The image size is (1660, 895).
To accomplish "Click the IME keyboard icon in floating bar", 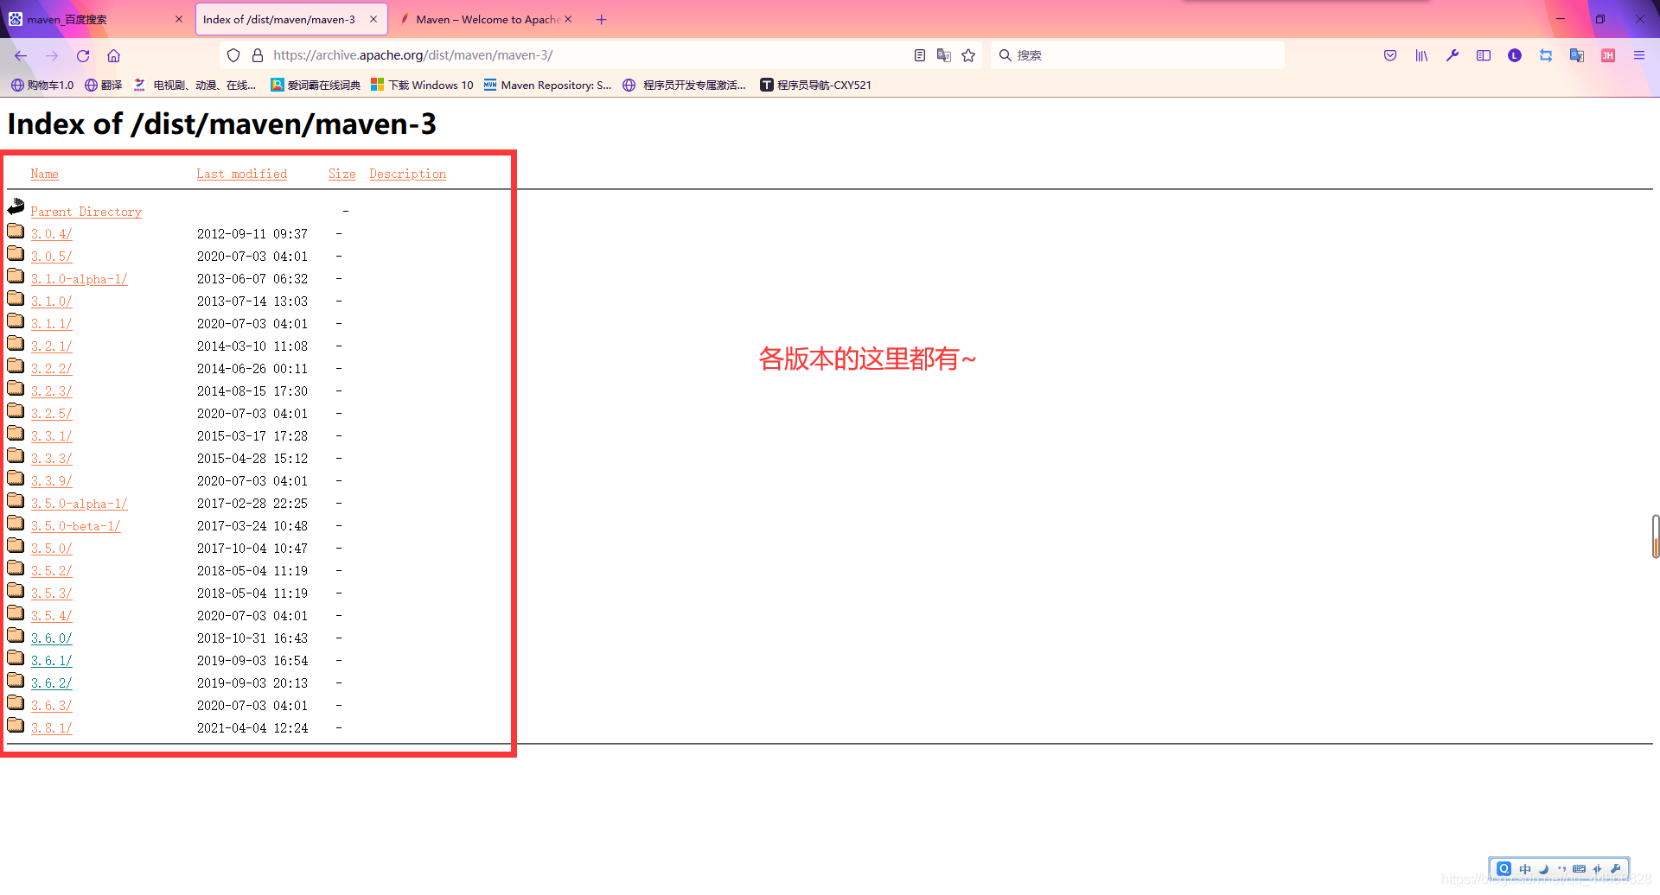I will click(1580, 869).
